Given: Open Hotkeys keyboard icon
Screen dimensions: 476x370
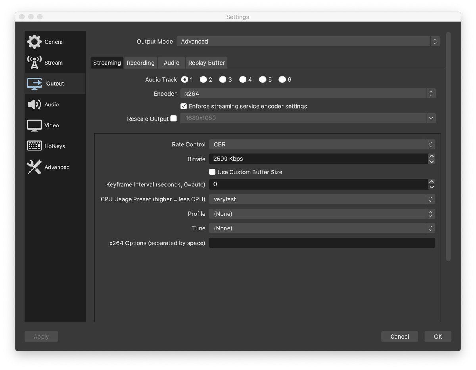Looking at the screenshot, I should click(x=35, y=146).
